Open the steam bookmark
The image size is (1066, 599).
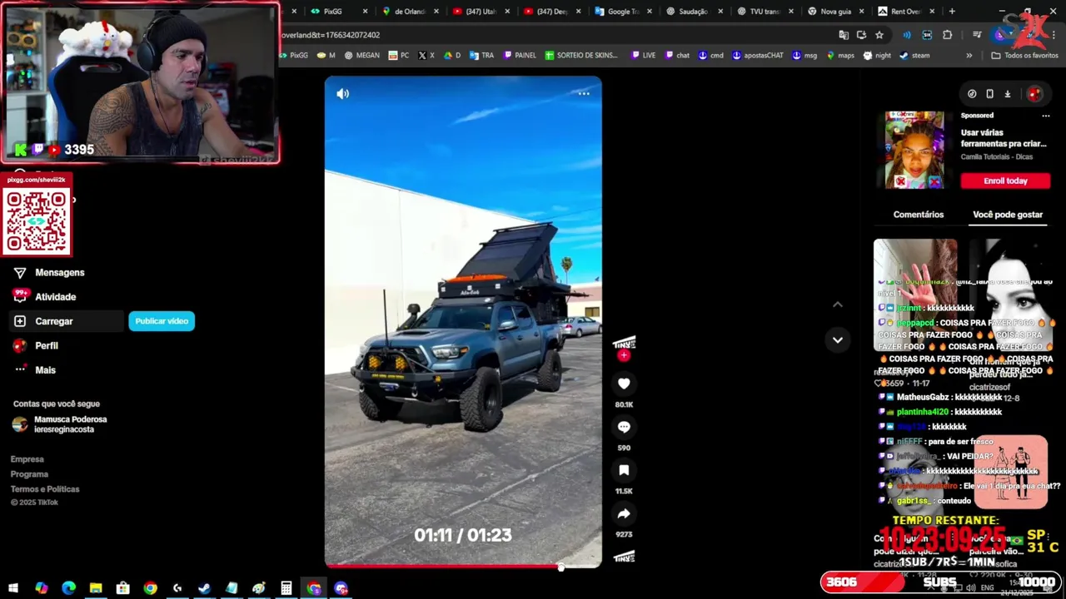pos(914,56)
